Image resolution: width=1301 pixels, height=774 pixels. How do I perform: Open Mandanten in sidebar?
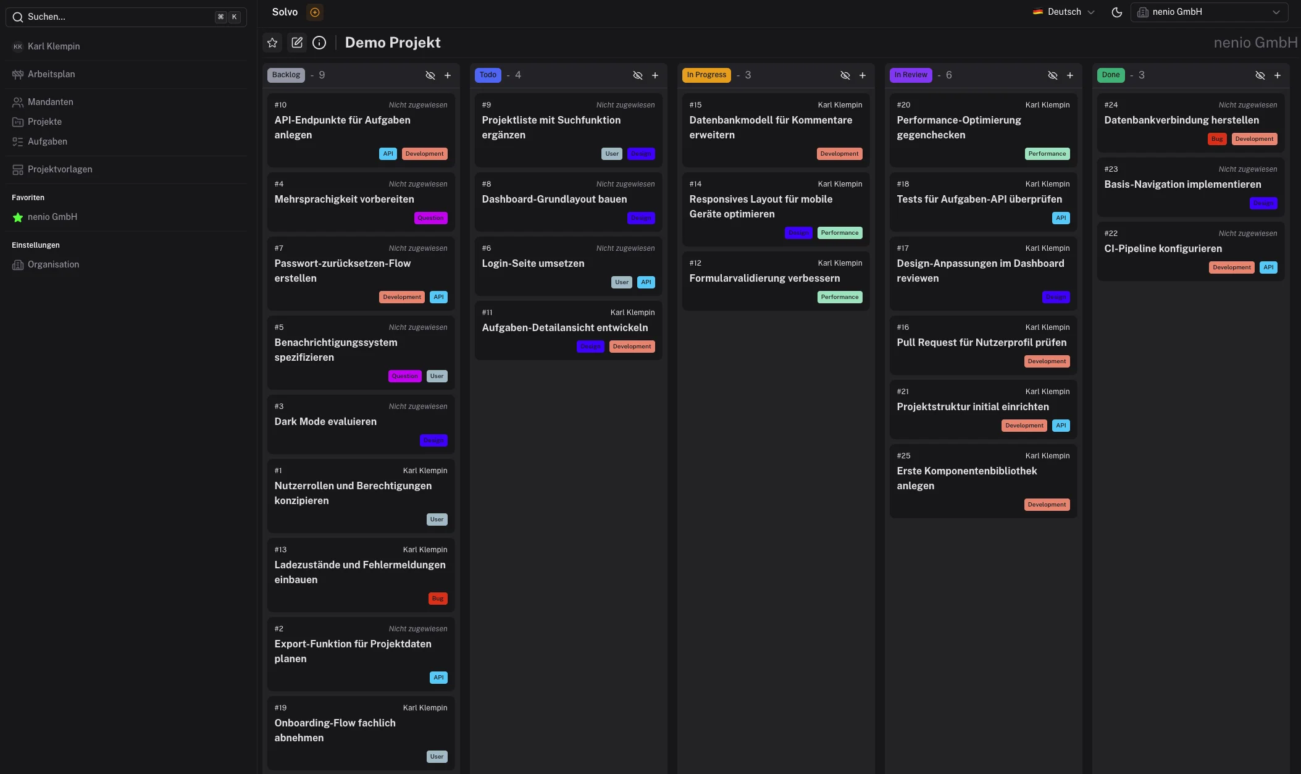126,102
